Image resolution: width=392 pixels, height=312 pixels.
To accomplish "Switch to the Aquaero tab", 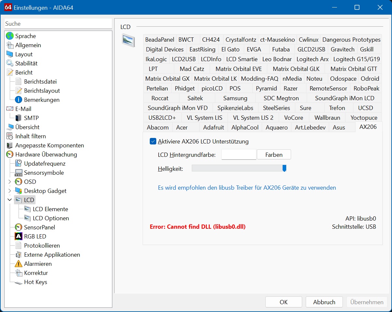I will pos(277,128).
